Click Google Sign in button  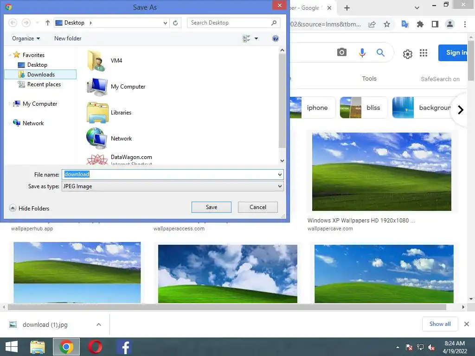pos(453,53)
